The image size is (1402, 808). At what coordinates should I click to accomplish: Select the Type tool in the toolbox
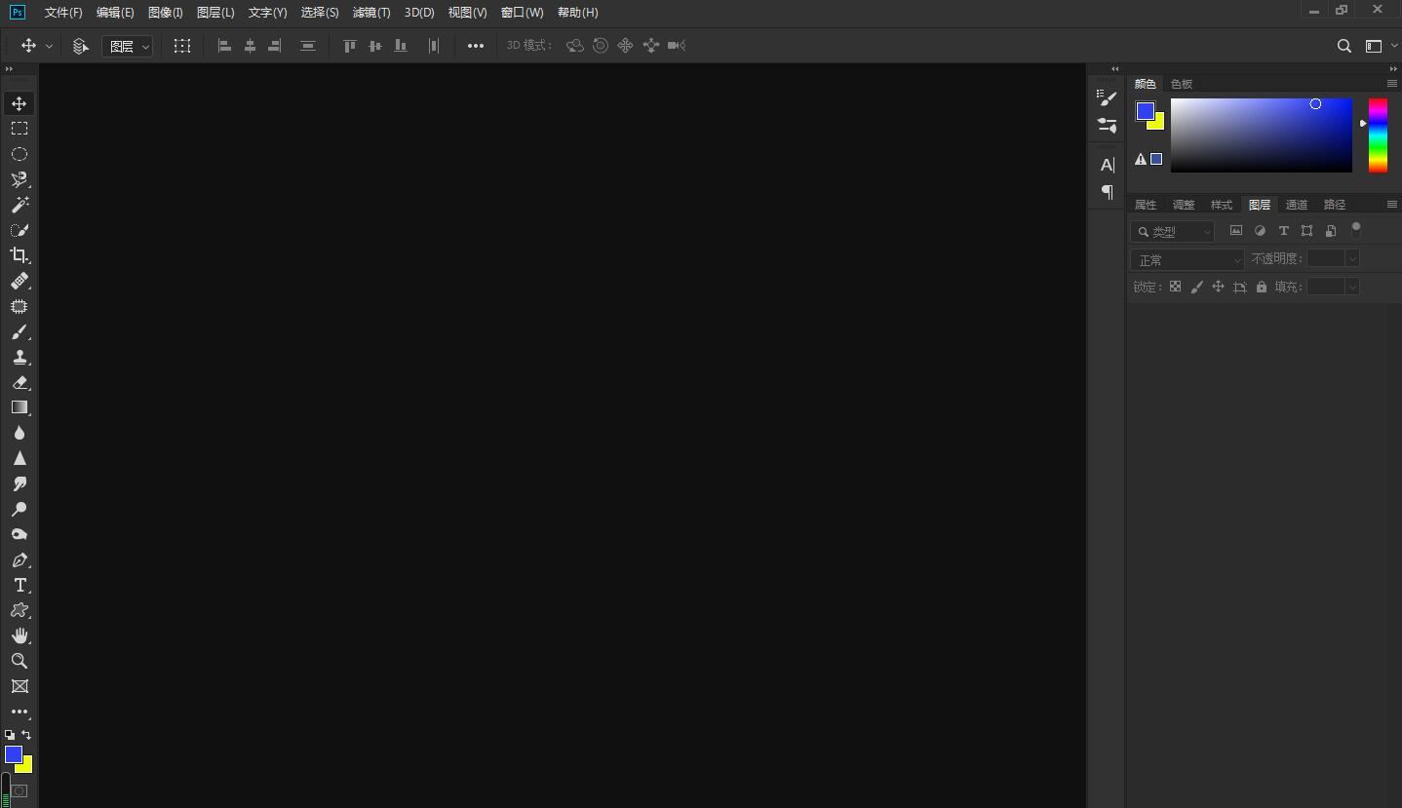pyautogui.click(x=19, y=585)
